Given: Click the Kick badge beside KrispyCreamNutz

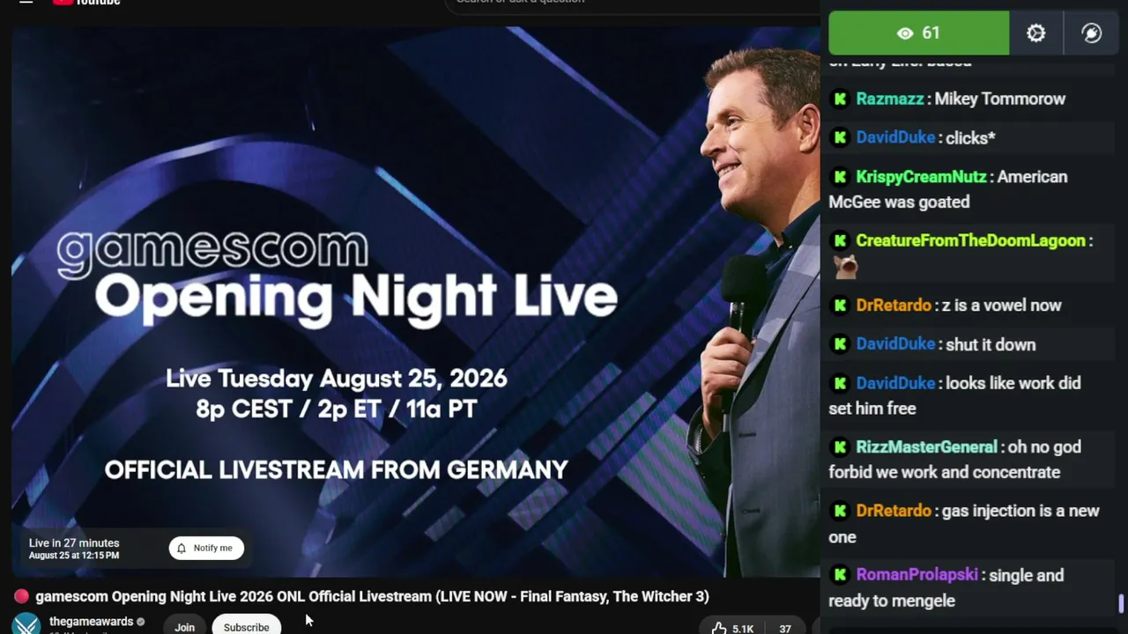Looking at the screenshot, I should point(840,177).
